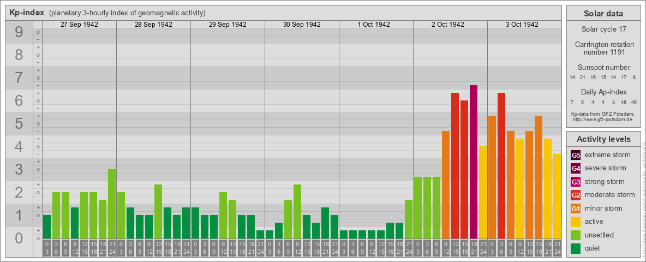The height and width of the screenshot is (262, 646).
Task: Click the 28 Sep 1942 date header
Action: [153, 25]
